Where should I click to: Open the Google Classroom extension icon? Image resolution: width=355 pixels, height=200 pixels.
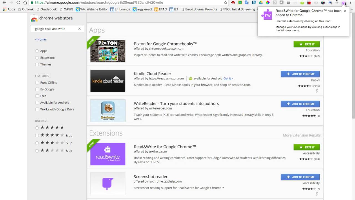(240, 2)
